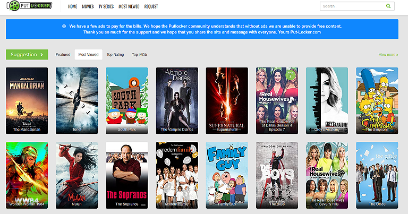The width and height of the screenshot is (408, 214).
Task: Open the Movies menu item
Action: coord(88,7)
